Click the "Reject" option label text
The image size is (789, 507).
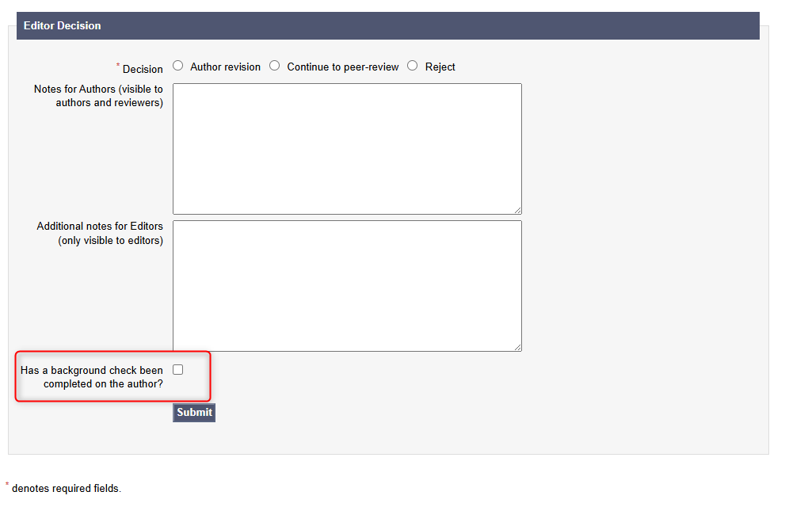point(440,67)
